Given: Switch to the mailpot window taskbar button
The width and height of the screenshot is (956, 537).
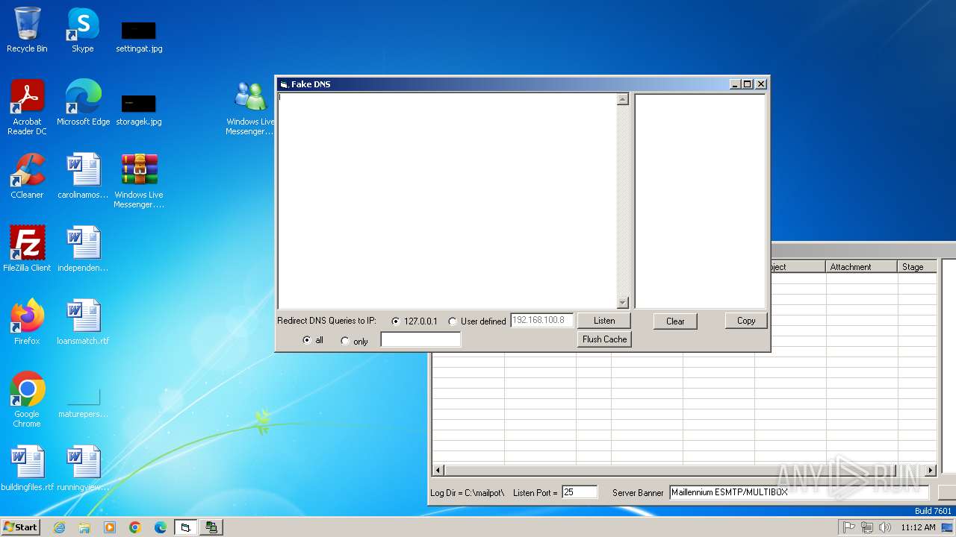Looking at the screenshot, I should tap(212, 527).
